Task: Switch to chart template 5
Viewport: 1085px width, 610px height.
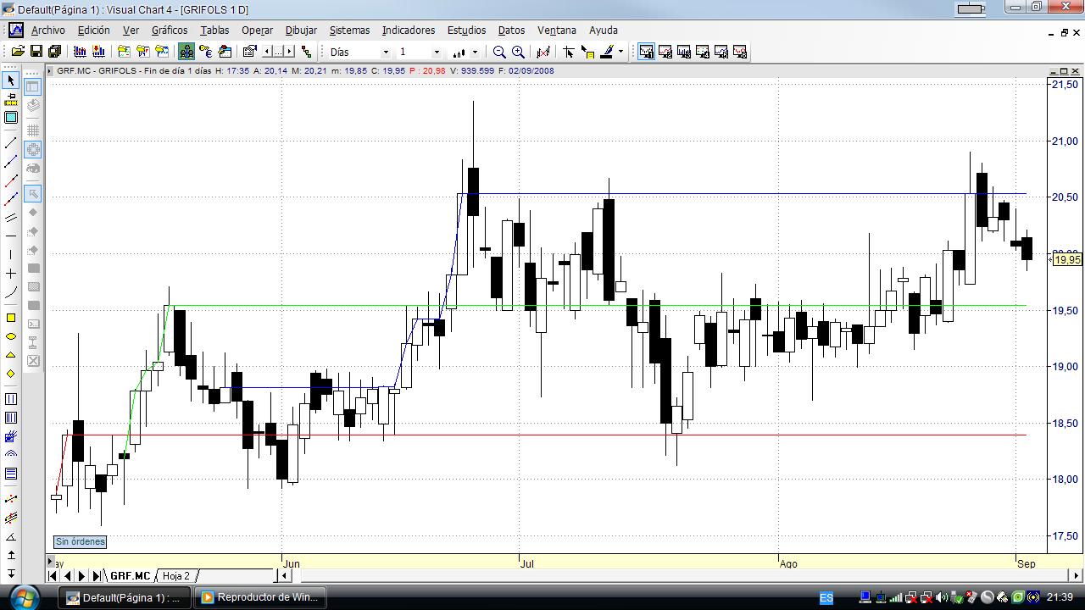Action: click(721, 52)
